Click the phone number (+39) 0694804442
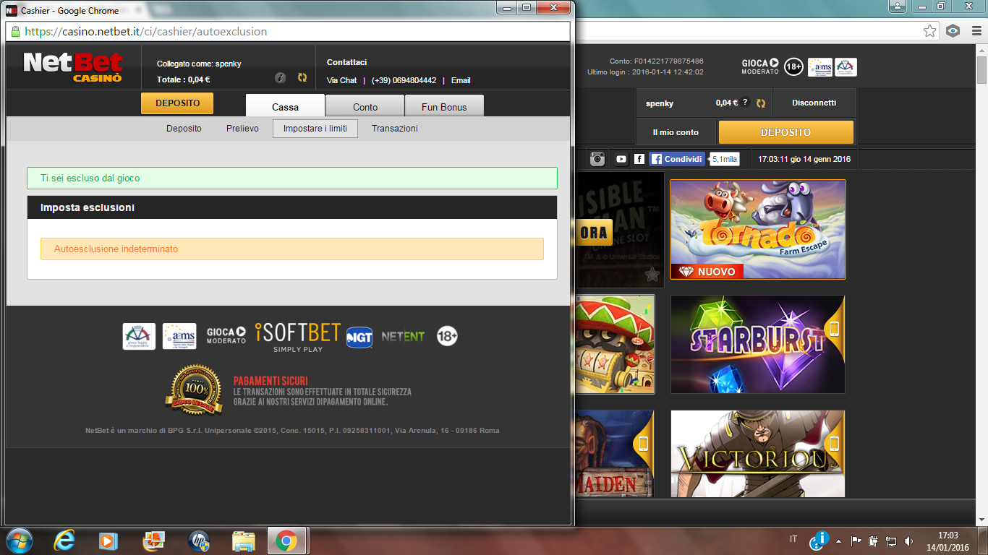 [x=404, y=80]
